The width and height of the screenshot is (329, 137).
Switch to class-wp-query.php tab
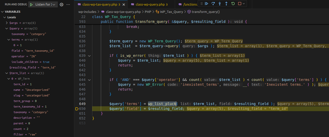click(150, 5)
